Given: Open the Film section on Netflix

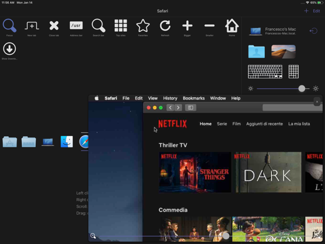Looking at the screenshot, I should pos(237,124).
